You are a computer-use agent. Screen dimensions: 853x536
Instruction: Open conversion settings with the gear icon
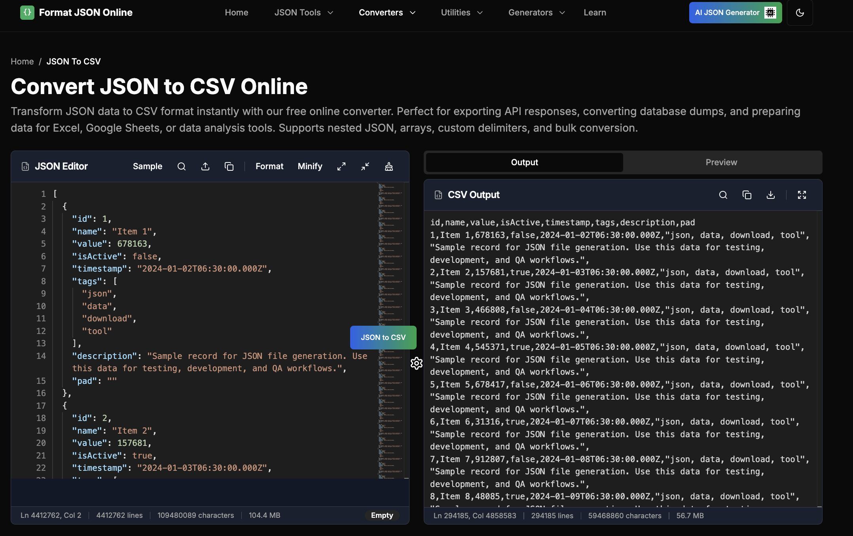coord(416,363)
